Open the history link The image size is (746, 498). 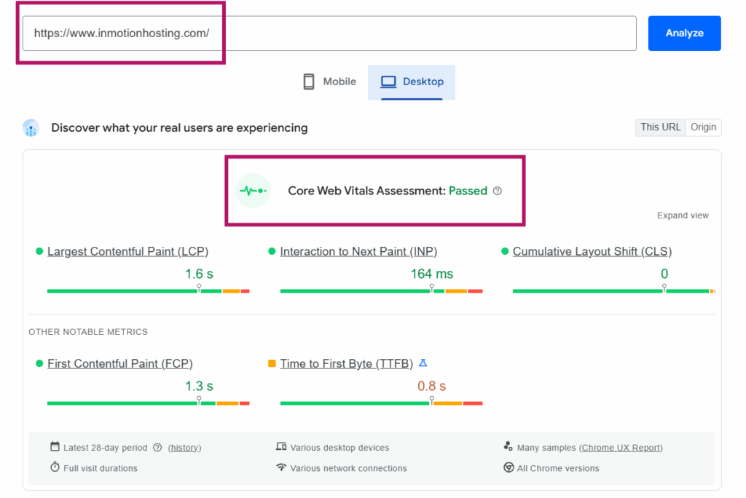[x=184, y=448]
